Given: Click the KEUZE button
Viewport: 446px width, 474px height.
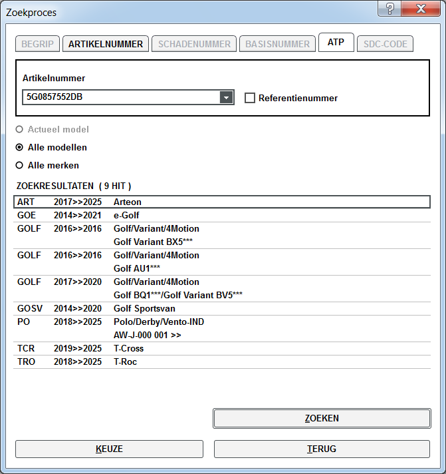Looking at the screenshot, I should [x=109, y=449].
